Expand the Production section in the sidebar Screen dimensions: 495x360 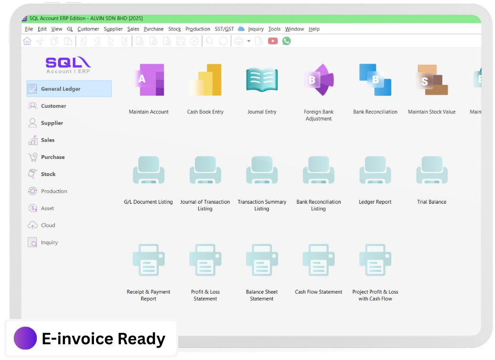(53, 191)
